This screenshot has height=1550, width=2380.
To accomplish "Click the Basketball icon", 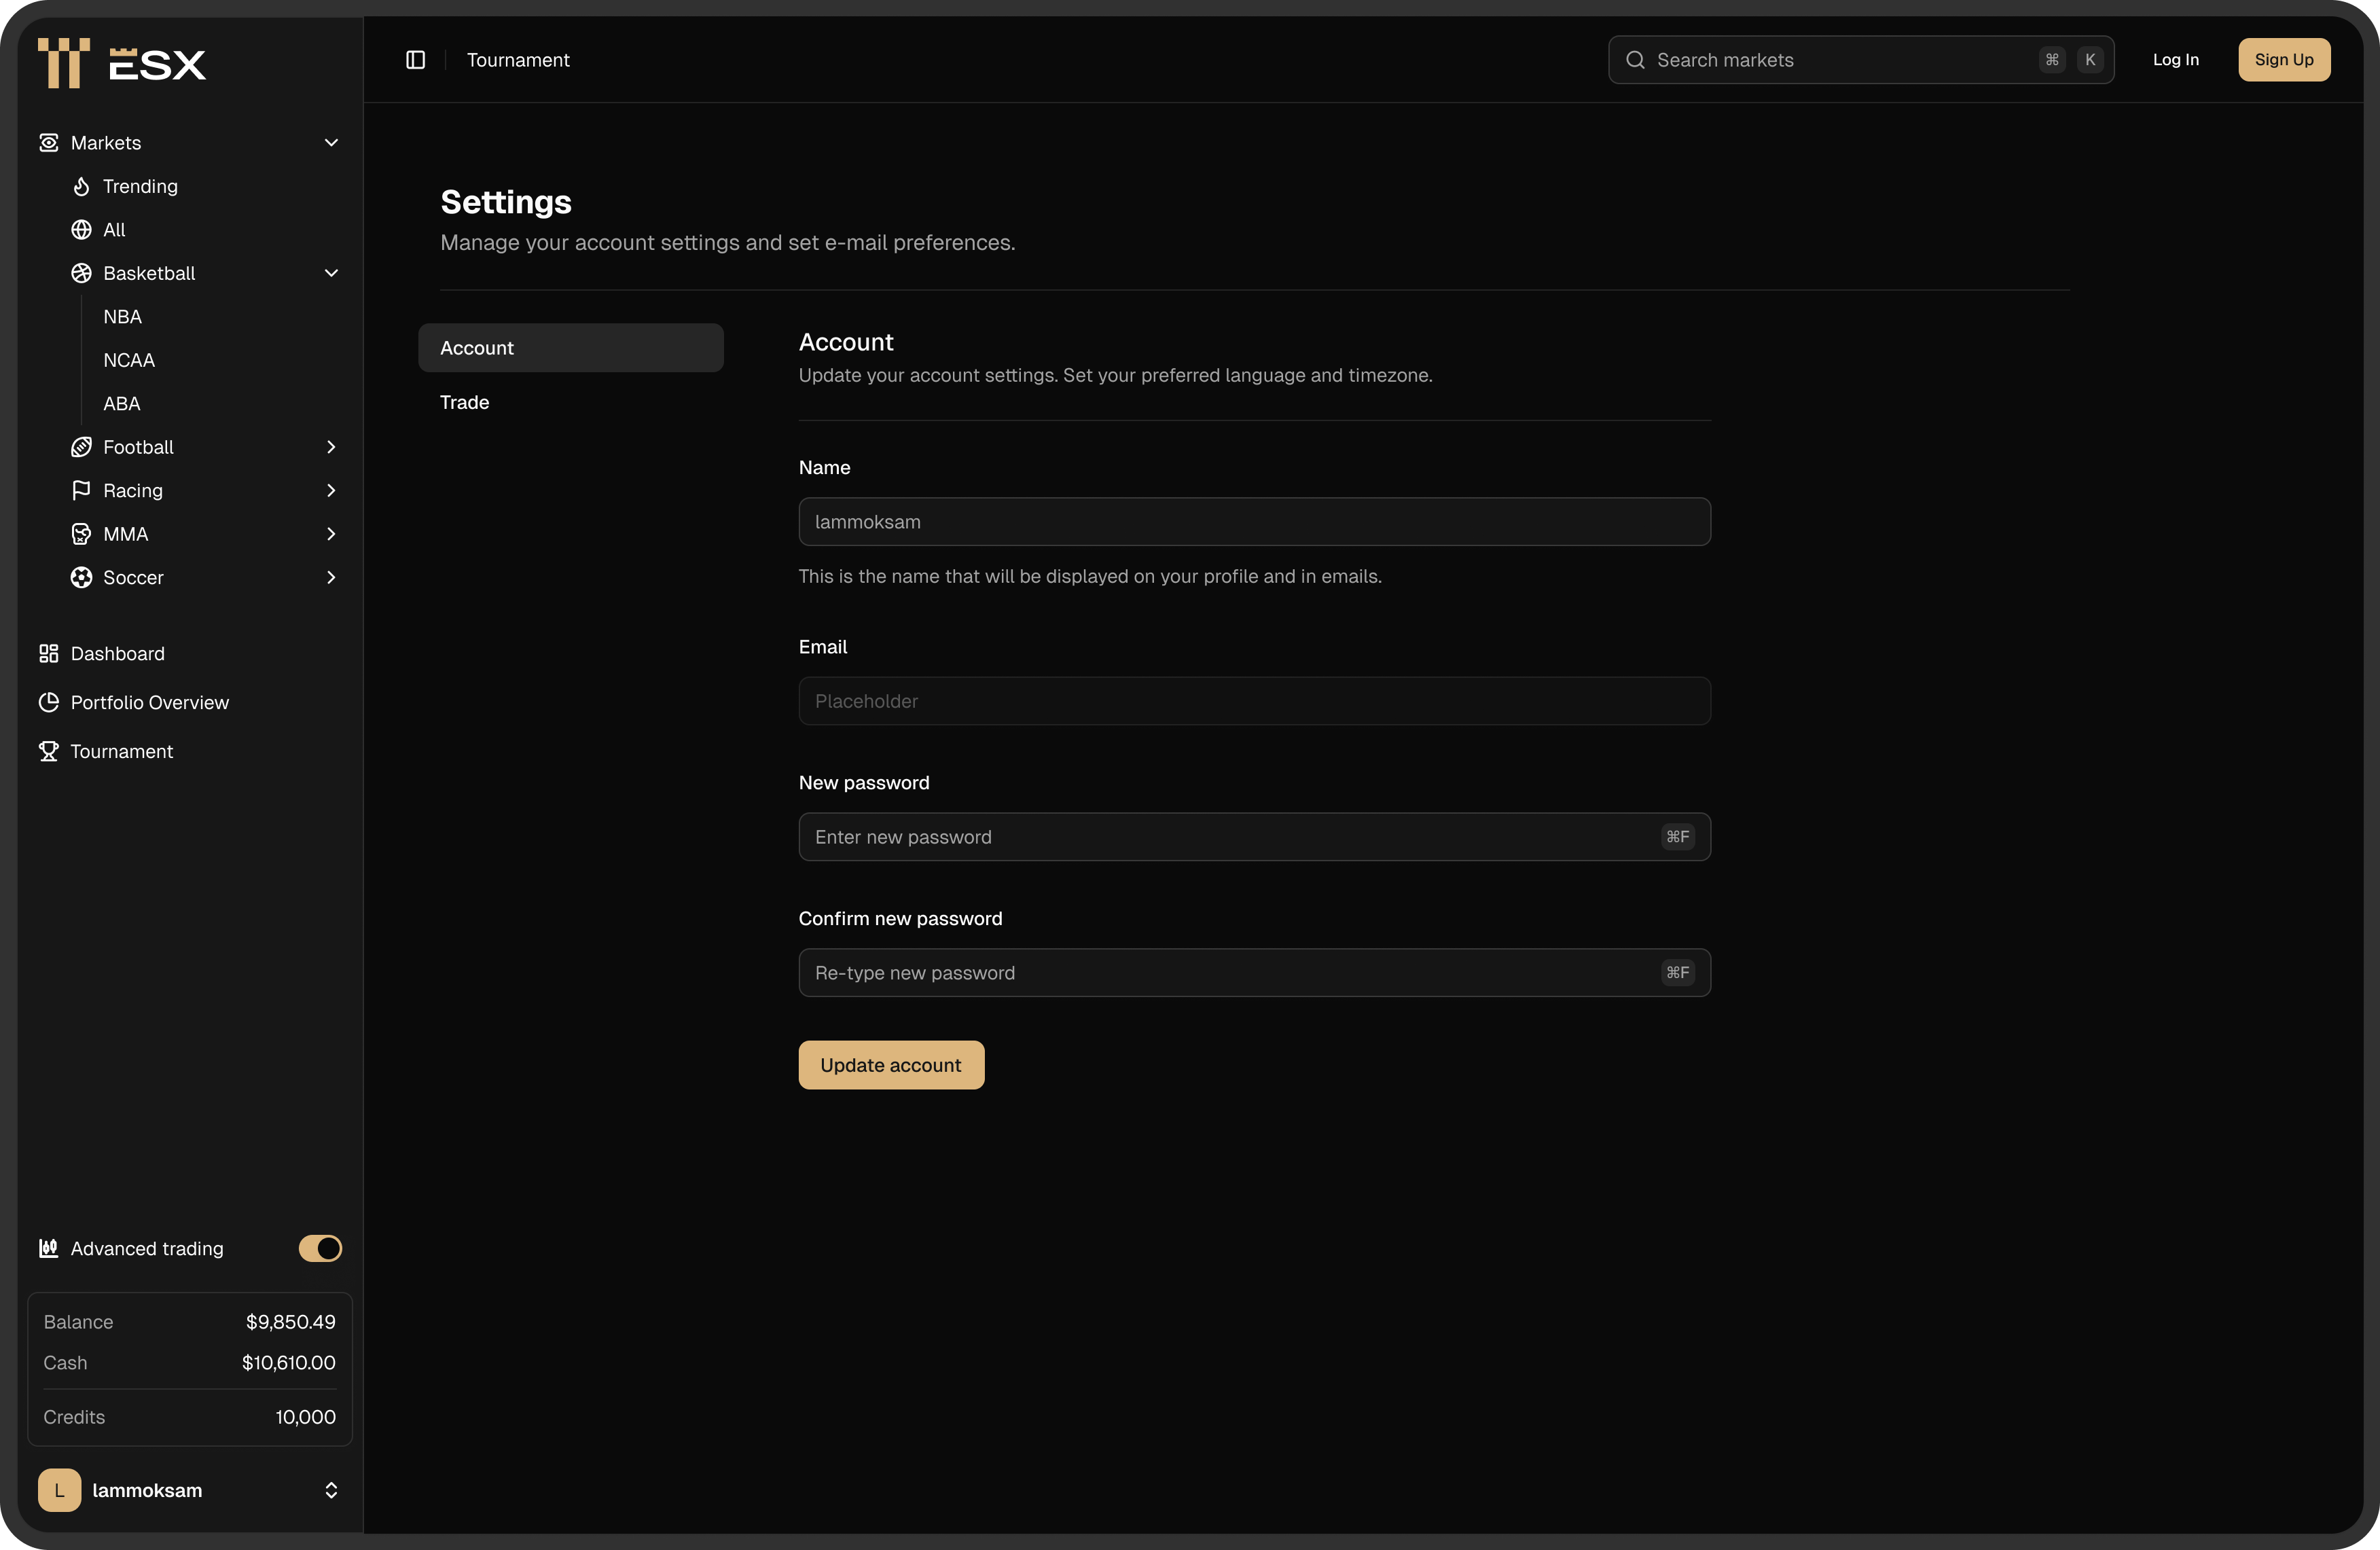I will point(81,273).
